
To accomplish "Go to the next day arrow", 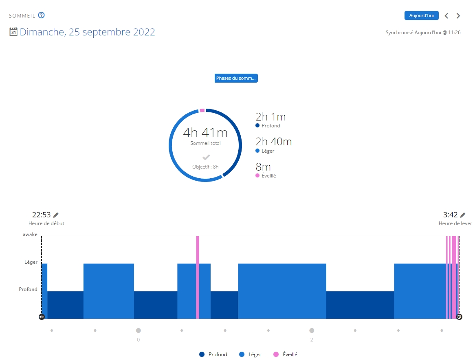I will click(x=458, y=16).
